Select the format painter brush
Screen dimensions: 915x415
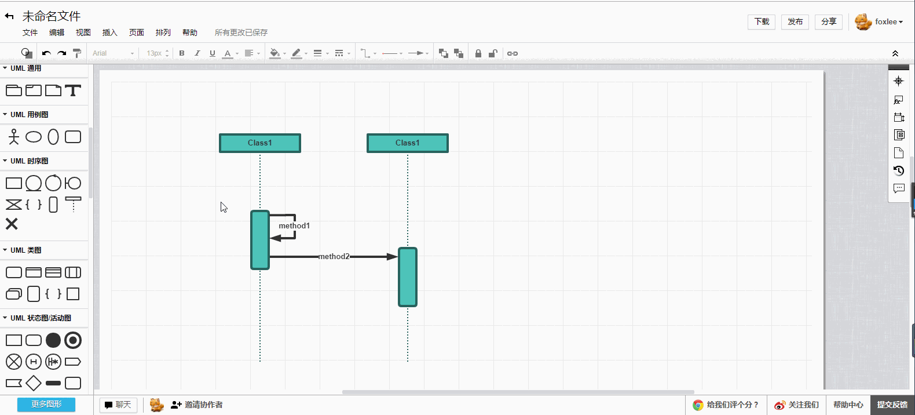(77, 53)
